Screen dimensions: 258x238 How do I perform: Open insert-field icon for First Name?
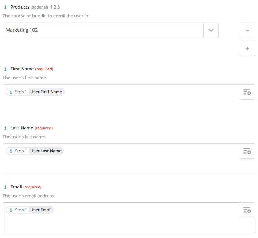[x=247, y=92]
